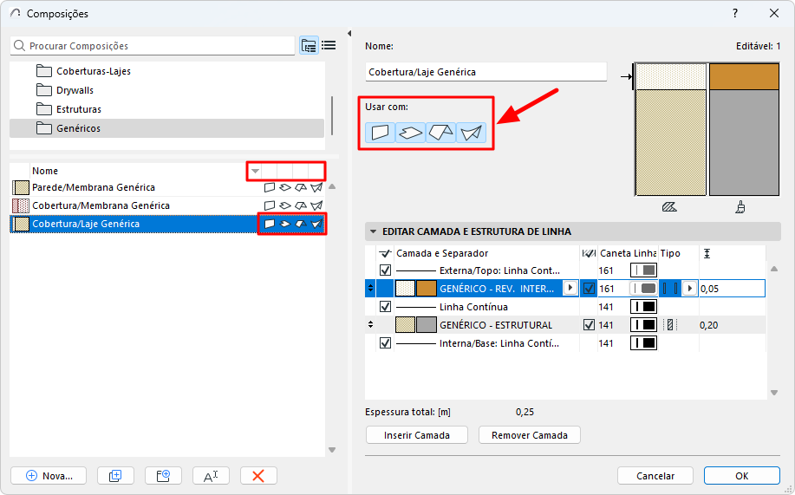The width and height of the screenshot is (795, 495).
Task: Toggle Use with Wall button
Action: [381, 133]
